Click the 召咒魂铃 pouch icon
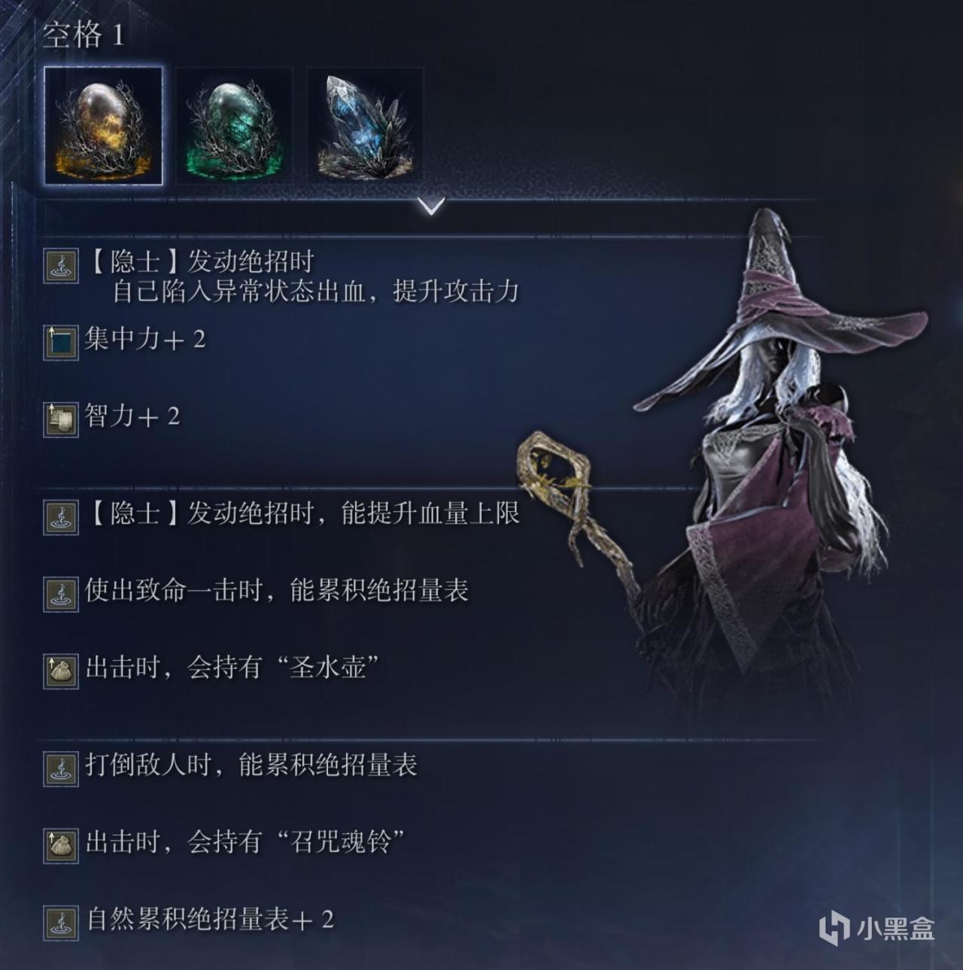The width and height of the screenshot is (963, 970). [x=61, y=844]
